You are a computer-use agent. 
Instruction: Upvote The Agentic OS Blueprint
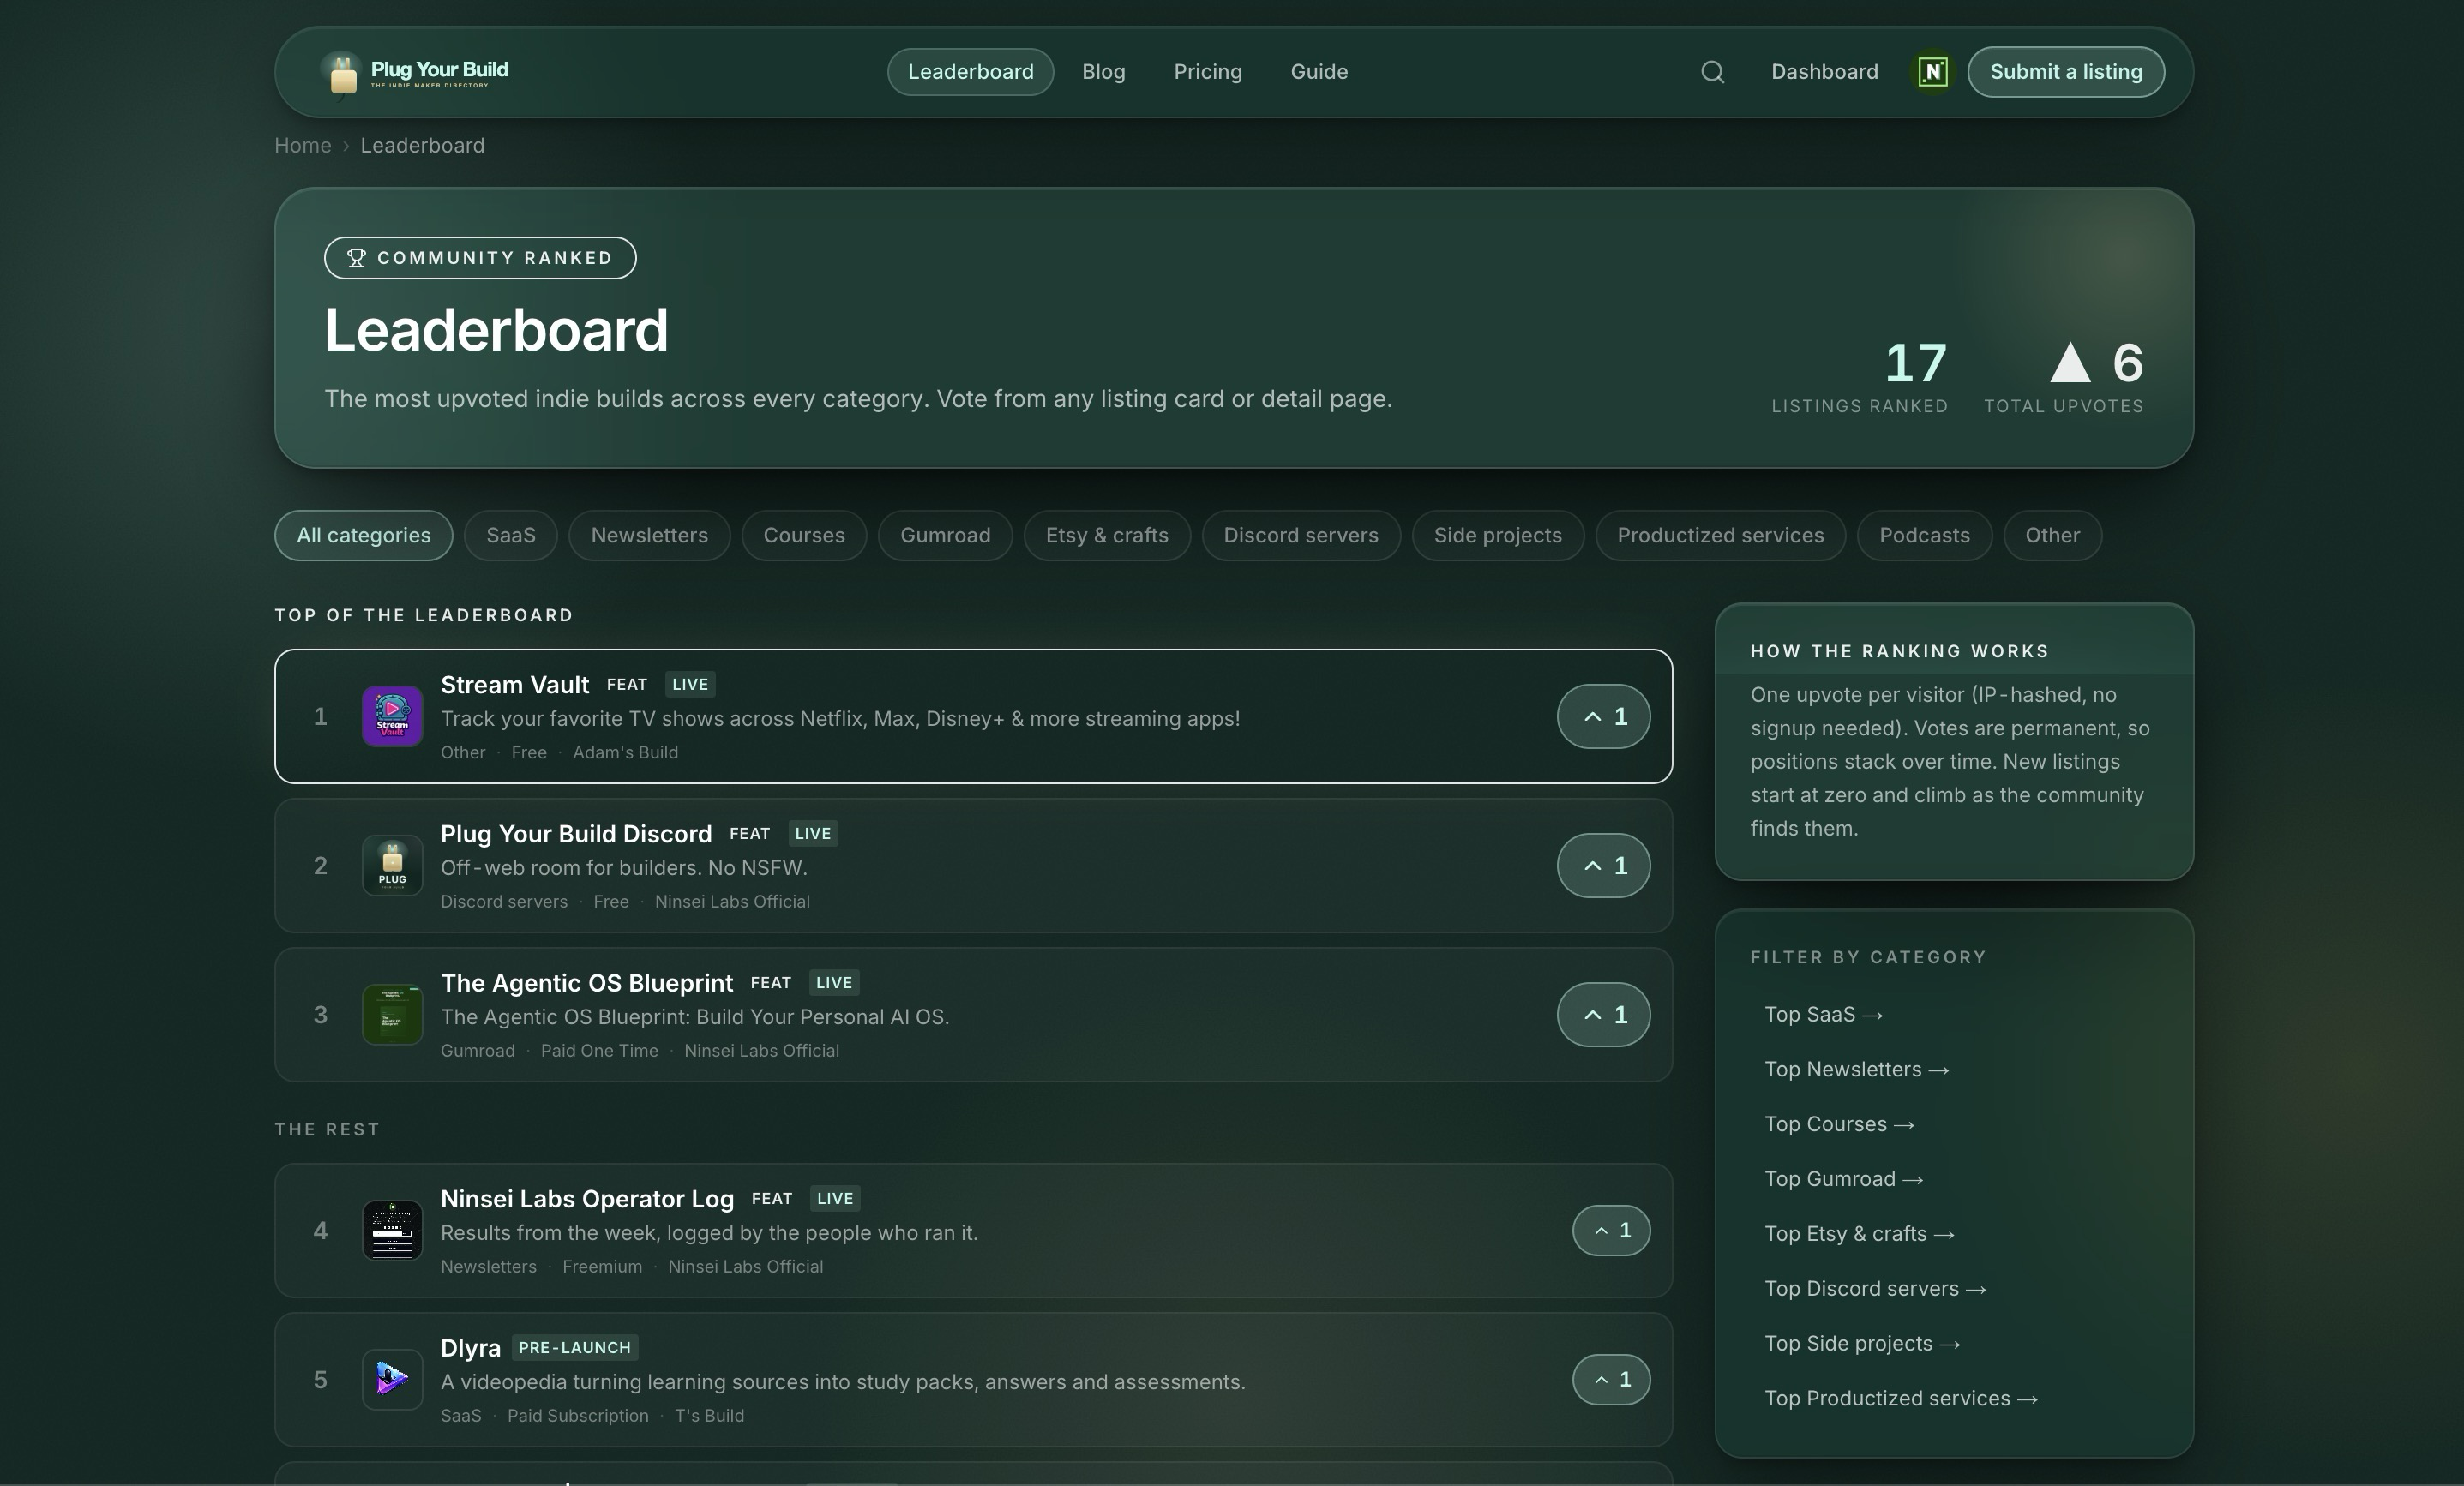pyautogui.click(x=1603, y=1015)
